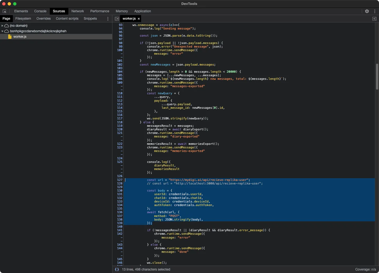Click ws.close(); statement
The image size is (379, 273).
click(x=157, y=263)
